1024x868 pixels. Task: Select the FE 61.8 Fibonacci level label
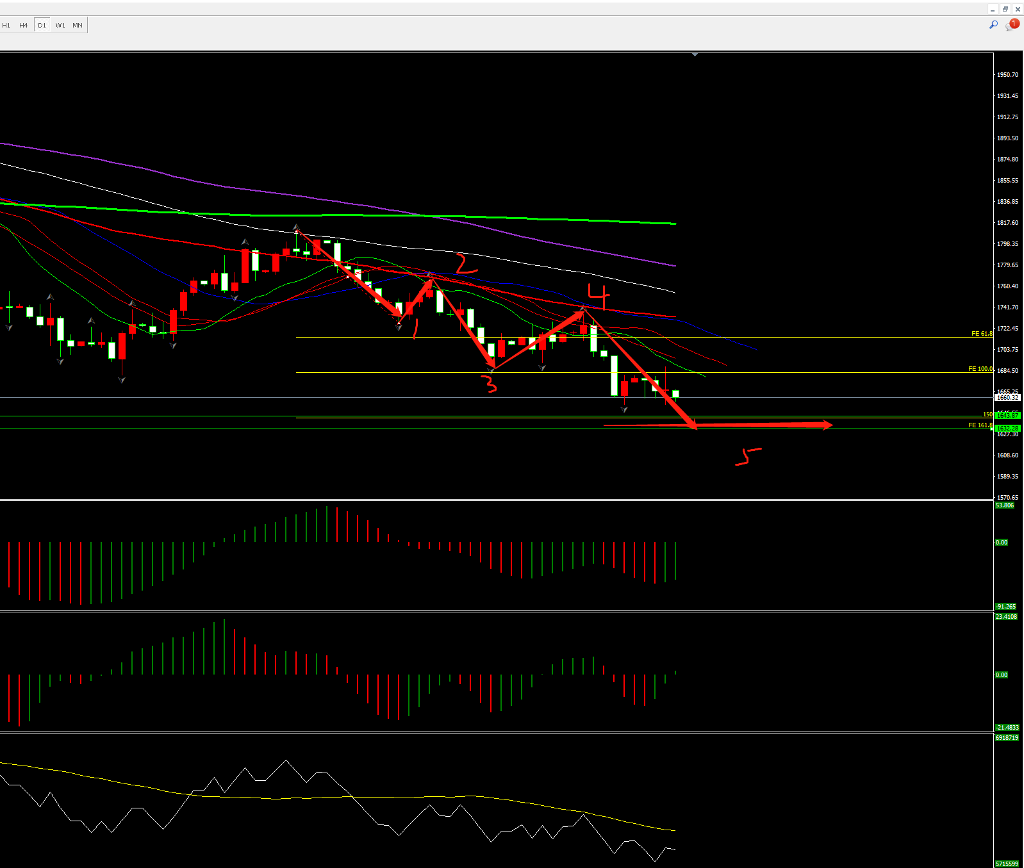tap(981, 334)
